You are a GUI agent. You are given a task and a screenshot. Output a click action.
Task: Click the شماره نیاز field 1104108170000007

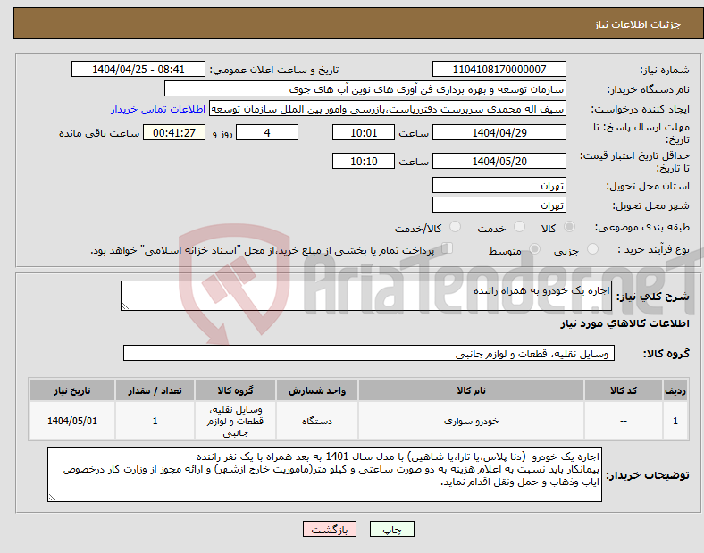(499, 69)
